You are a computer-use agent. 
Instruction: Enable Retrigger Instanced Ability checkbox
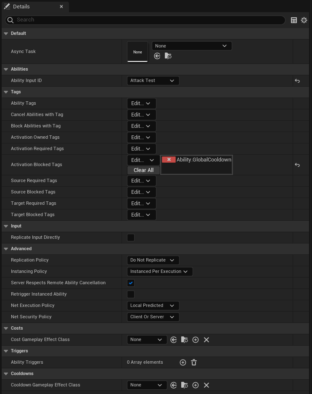pos(131,294)
